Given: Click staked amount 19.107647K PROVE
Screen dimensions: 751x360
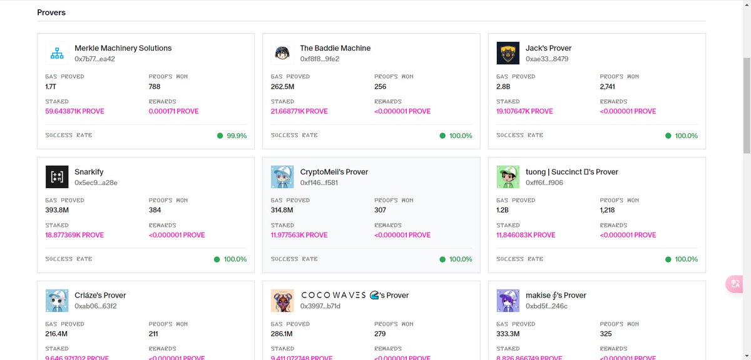Looking at the screenshot, I should 524,111.
